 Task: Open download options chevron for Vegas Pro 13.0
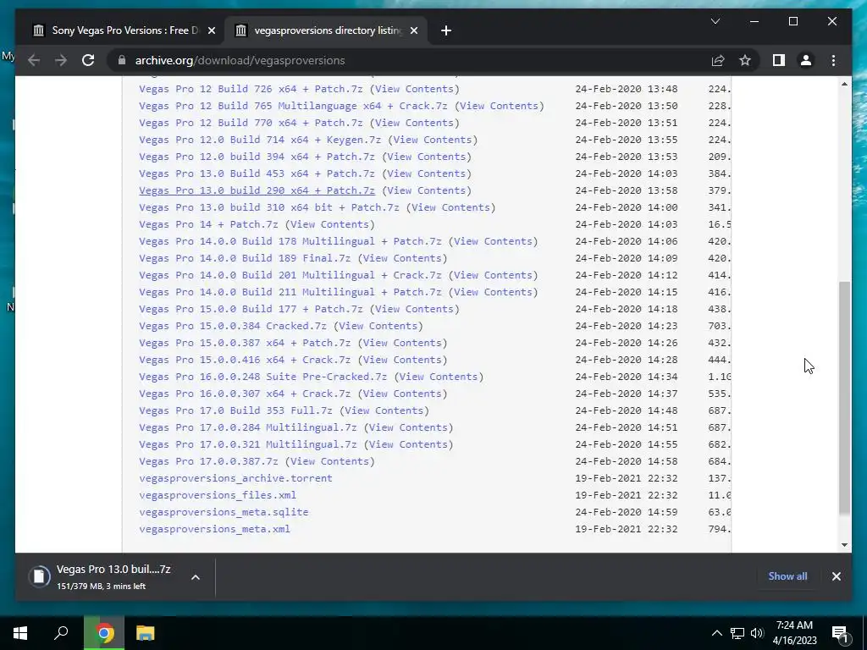click(x=196, y=577)
